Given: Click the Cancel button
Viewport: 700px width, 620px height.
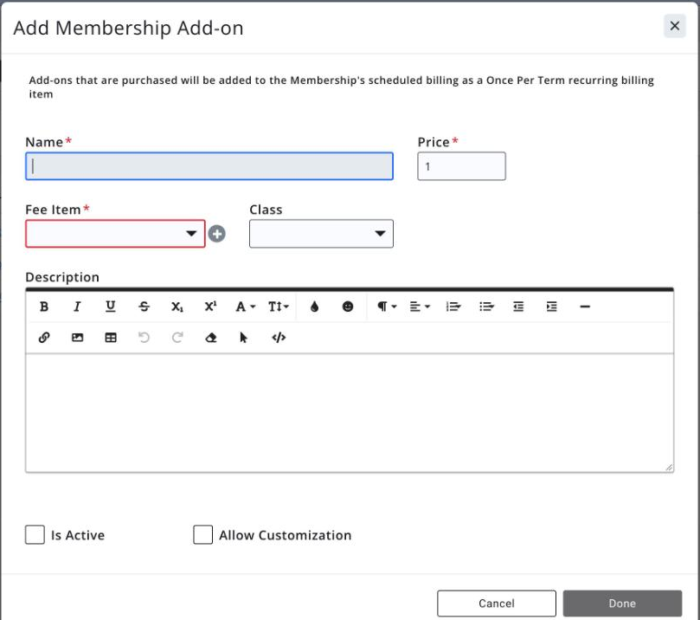Looking at the screenshot, I should pyautogui.click(x=497, y=604).
